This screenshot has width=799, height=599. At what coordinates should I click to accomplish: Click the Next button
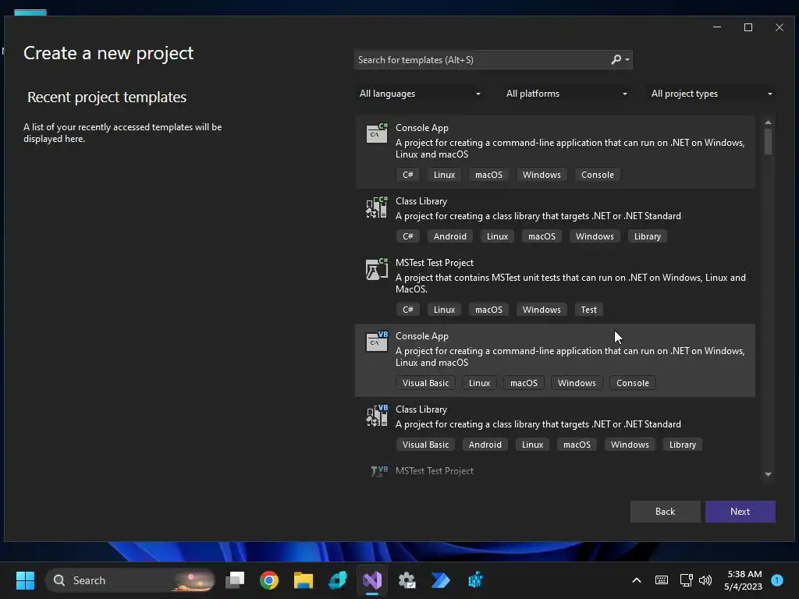(x=740, y=512)
